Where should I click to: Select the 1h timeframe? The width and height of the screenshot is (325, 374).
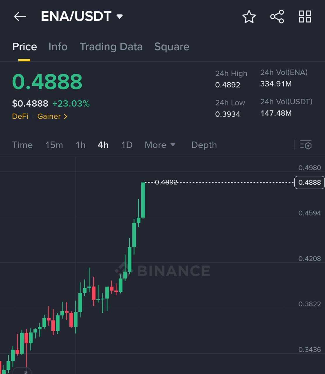coord(81,145)
